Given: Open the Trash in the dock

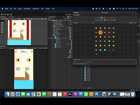Looking at the screenshot, I should click(133, 94).
